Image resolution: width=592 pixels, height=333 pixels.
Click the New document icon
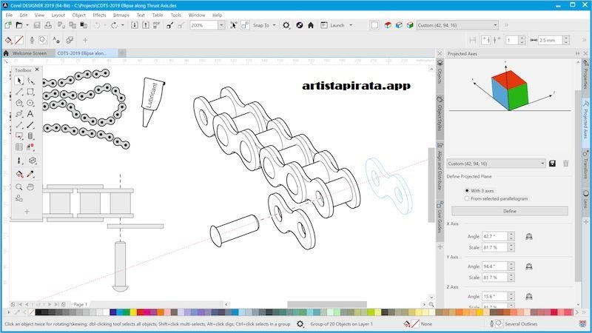click(8, 25)
